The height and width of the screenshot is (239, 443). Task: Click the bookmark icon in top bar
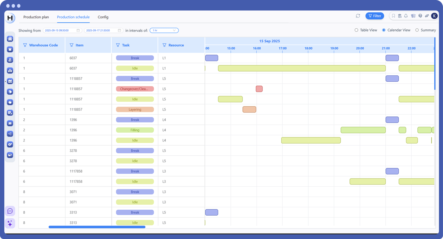(x=393, y=16)
